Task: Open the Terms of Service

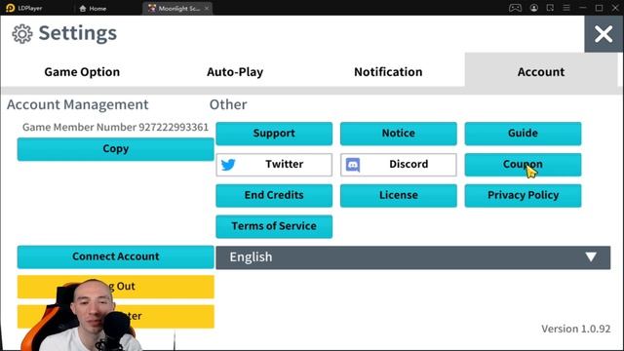Action: pyautogui.click(x=274, y=226)
